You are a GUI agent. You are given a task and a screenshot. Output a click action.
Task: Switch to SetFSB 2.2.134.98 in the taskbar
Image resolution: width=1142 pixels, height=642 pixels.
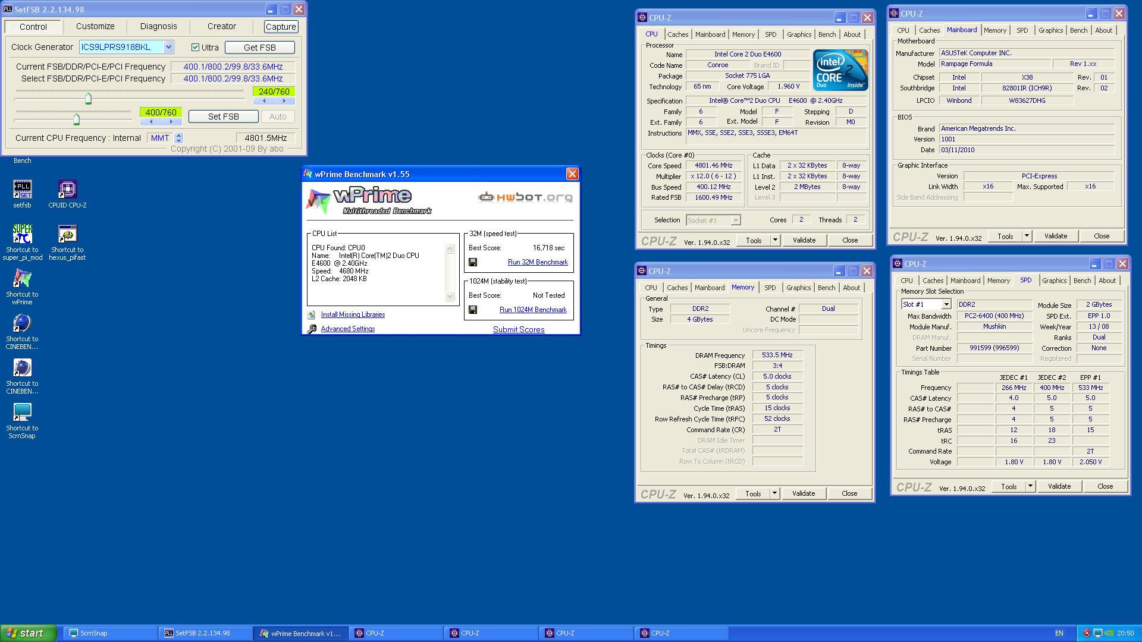(x=205, y=633)
